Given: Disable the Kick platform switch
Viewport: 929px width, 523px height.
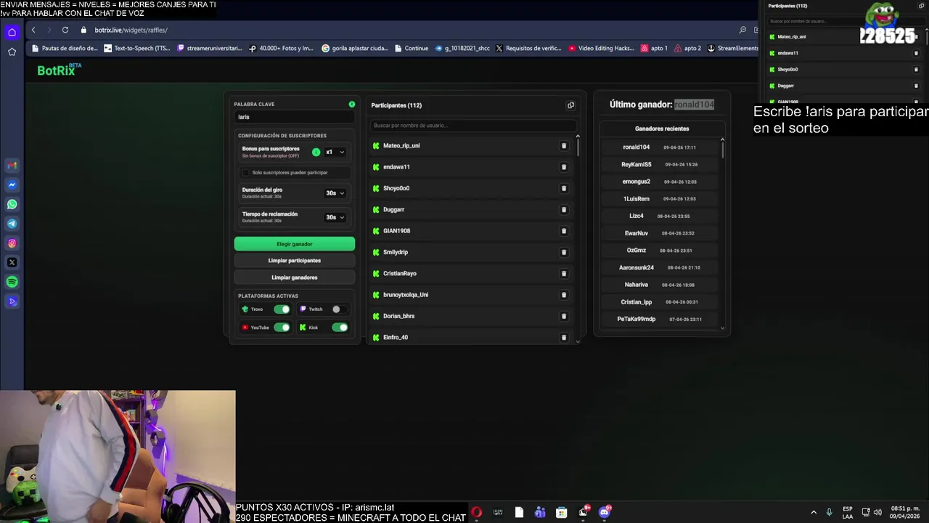Looking at the screenshot, I should (340, 328).
